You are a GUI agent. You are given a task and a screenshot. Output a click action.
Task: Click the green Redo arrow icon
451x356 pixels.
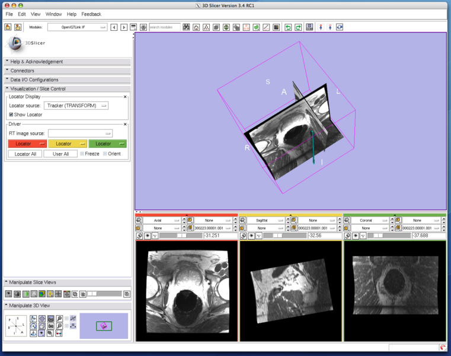click(x=298, y=27)
